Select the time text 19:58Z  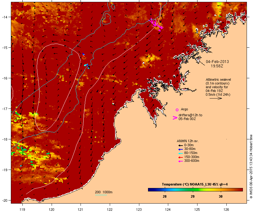(217, 66)
